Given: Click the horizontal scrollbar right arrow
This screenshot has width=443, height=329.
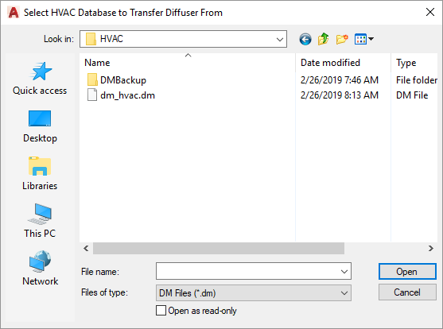Looking at the screenshot, I should pyautogui.click(x=430, y=248).
